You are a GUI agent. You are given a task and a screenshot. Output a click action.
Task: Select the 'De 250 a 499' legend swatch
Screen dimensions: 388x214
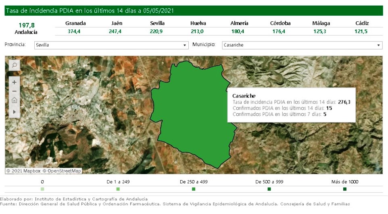(x=194, y=189)
